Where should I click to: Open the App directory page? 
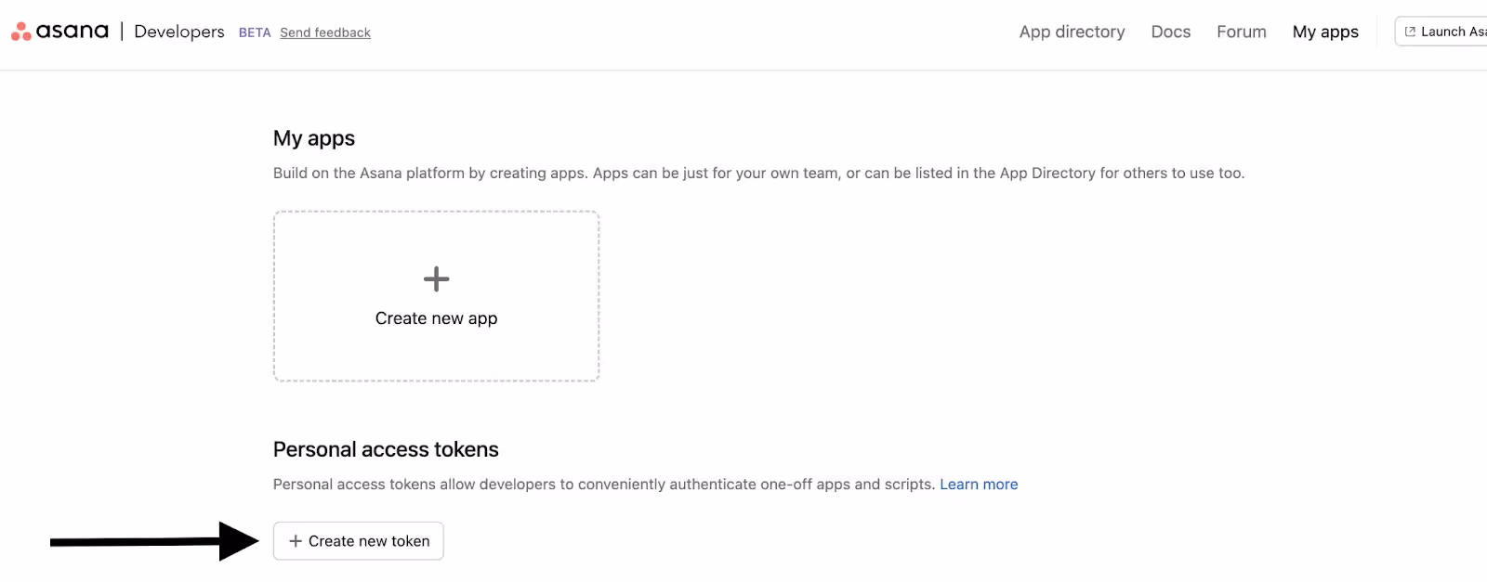(1072, 32)
